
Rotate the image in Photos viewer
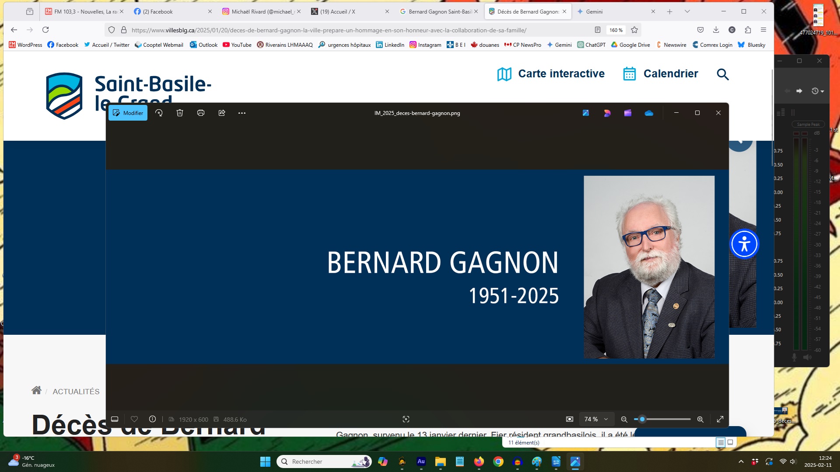tap(159, 113)
